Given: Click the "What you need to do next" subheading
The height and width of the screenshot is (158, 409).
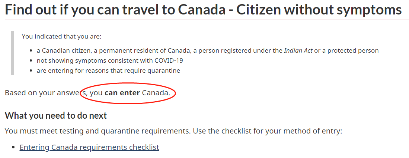Looking at the screenshot, I should [x=56, y=115].
